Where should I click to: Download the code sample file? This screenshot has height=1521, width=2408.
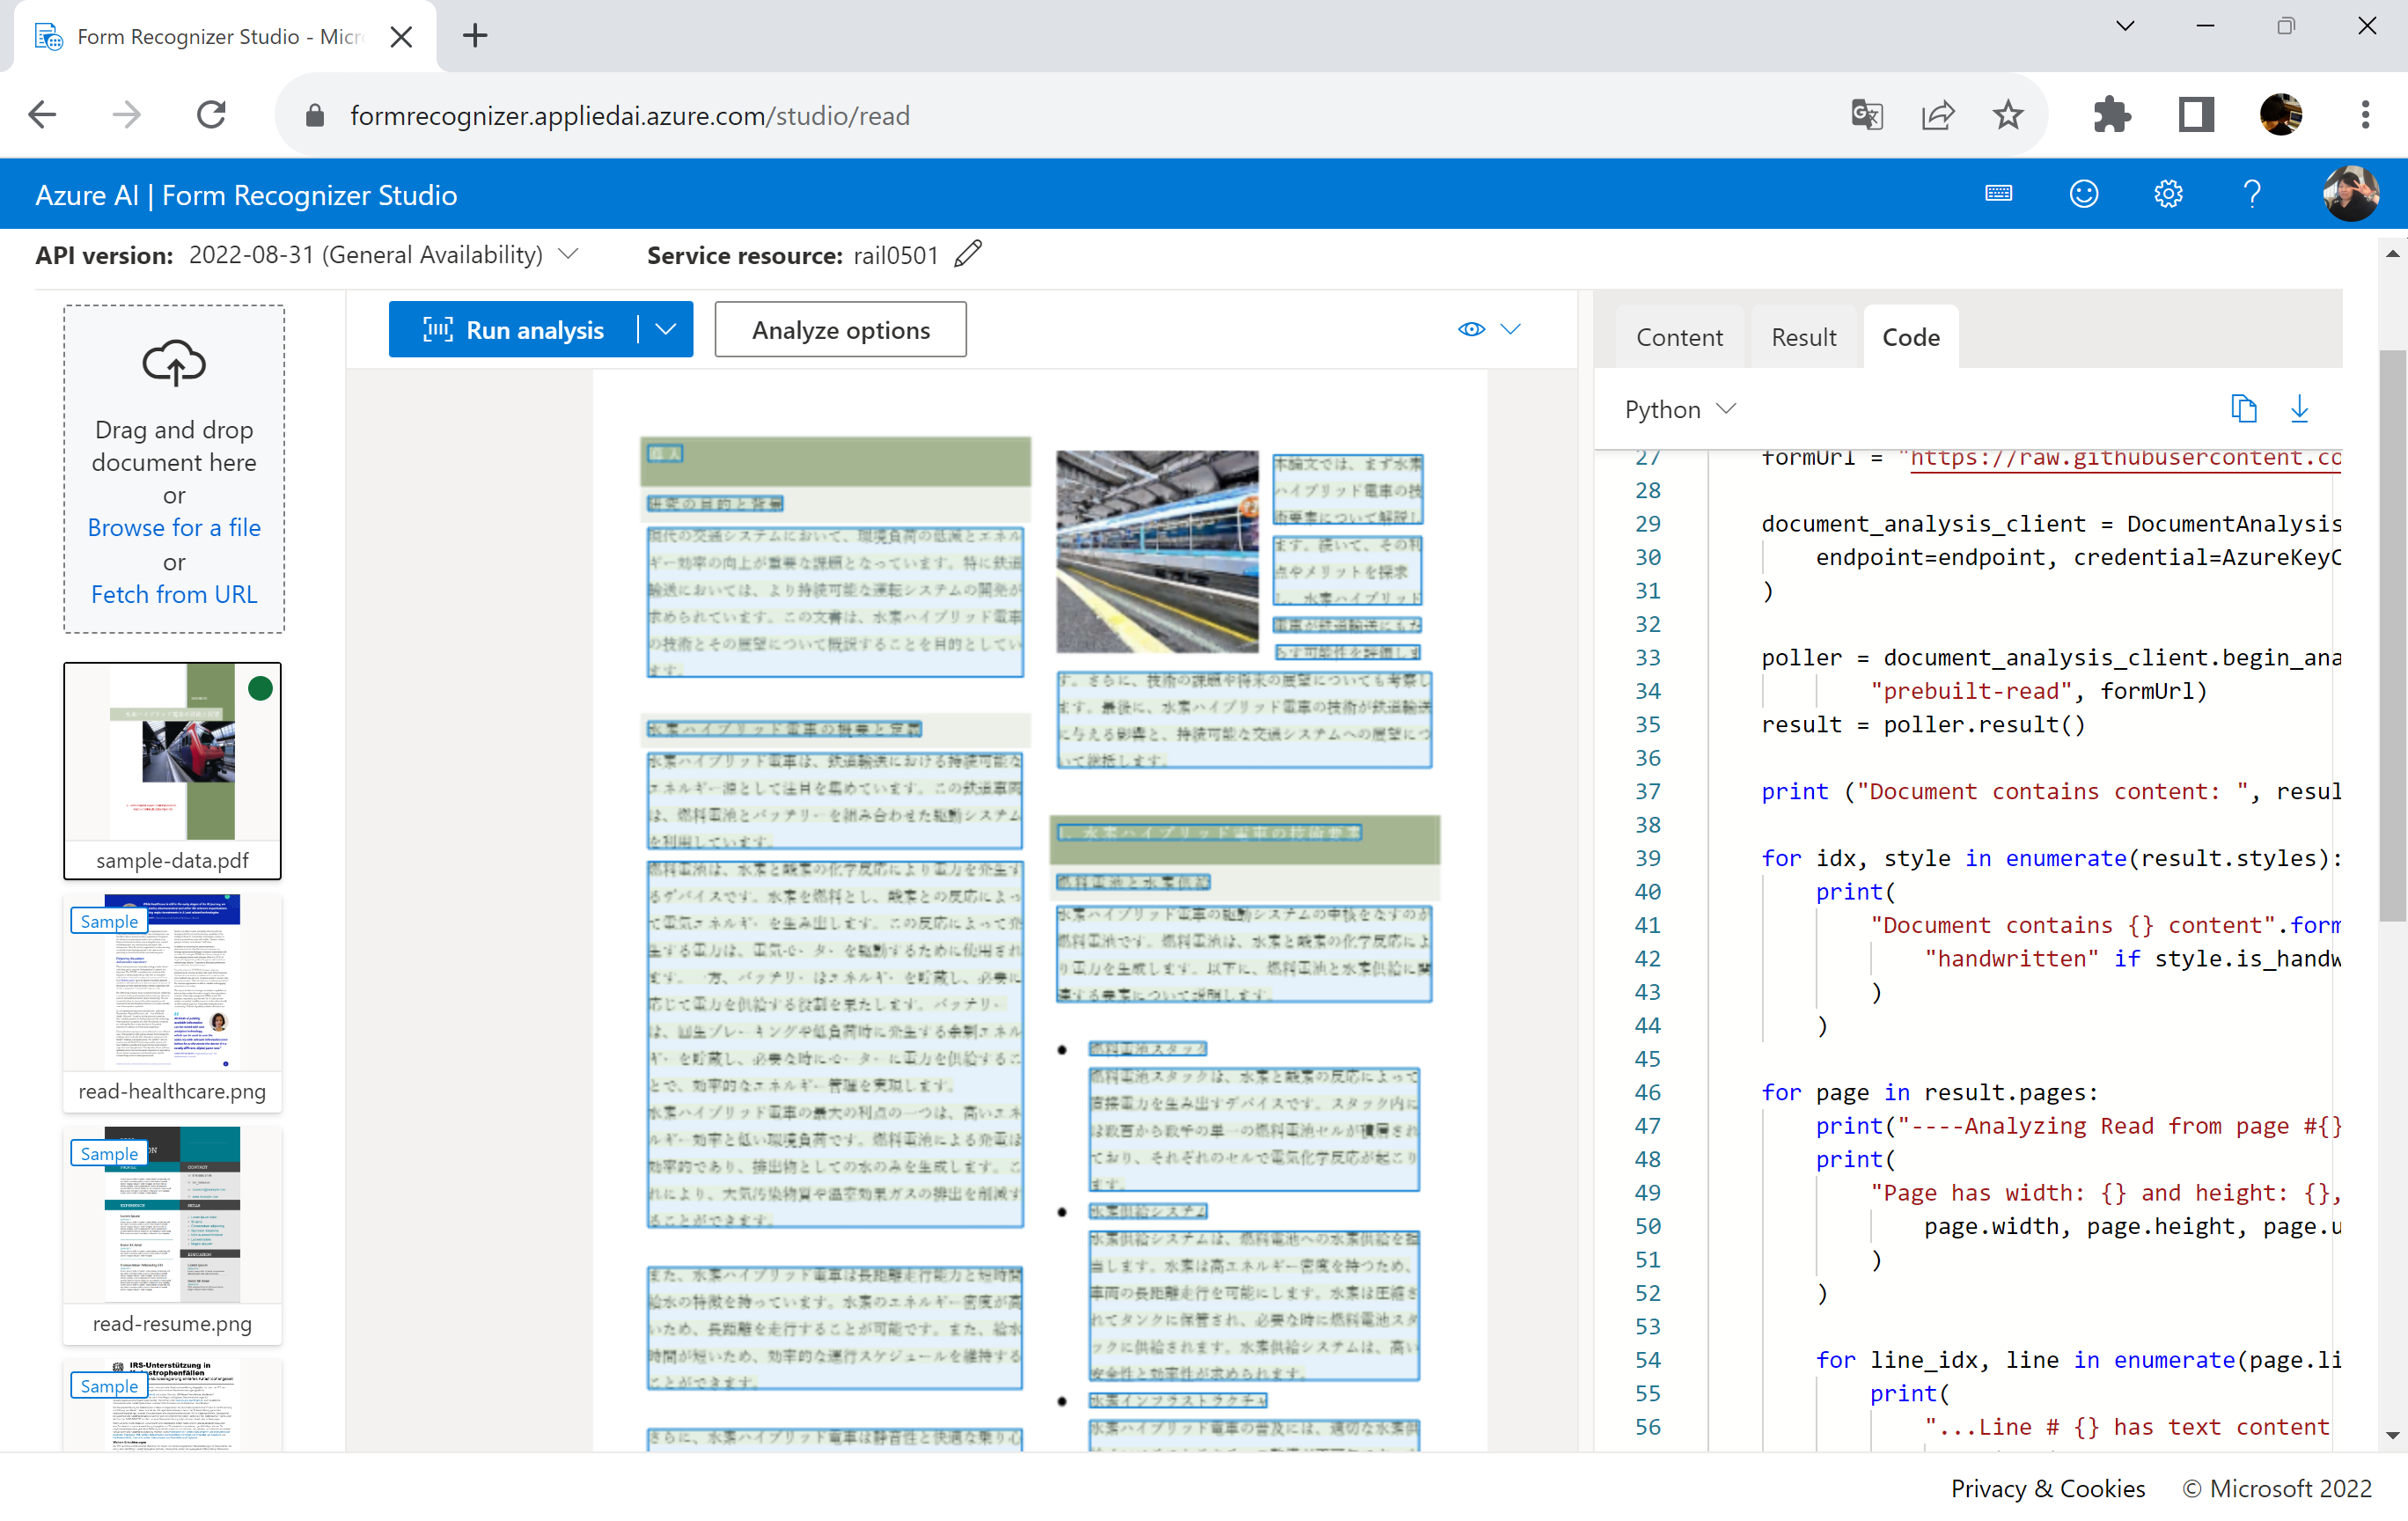coord(2299,409)
